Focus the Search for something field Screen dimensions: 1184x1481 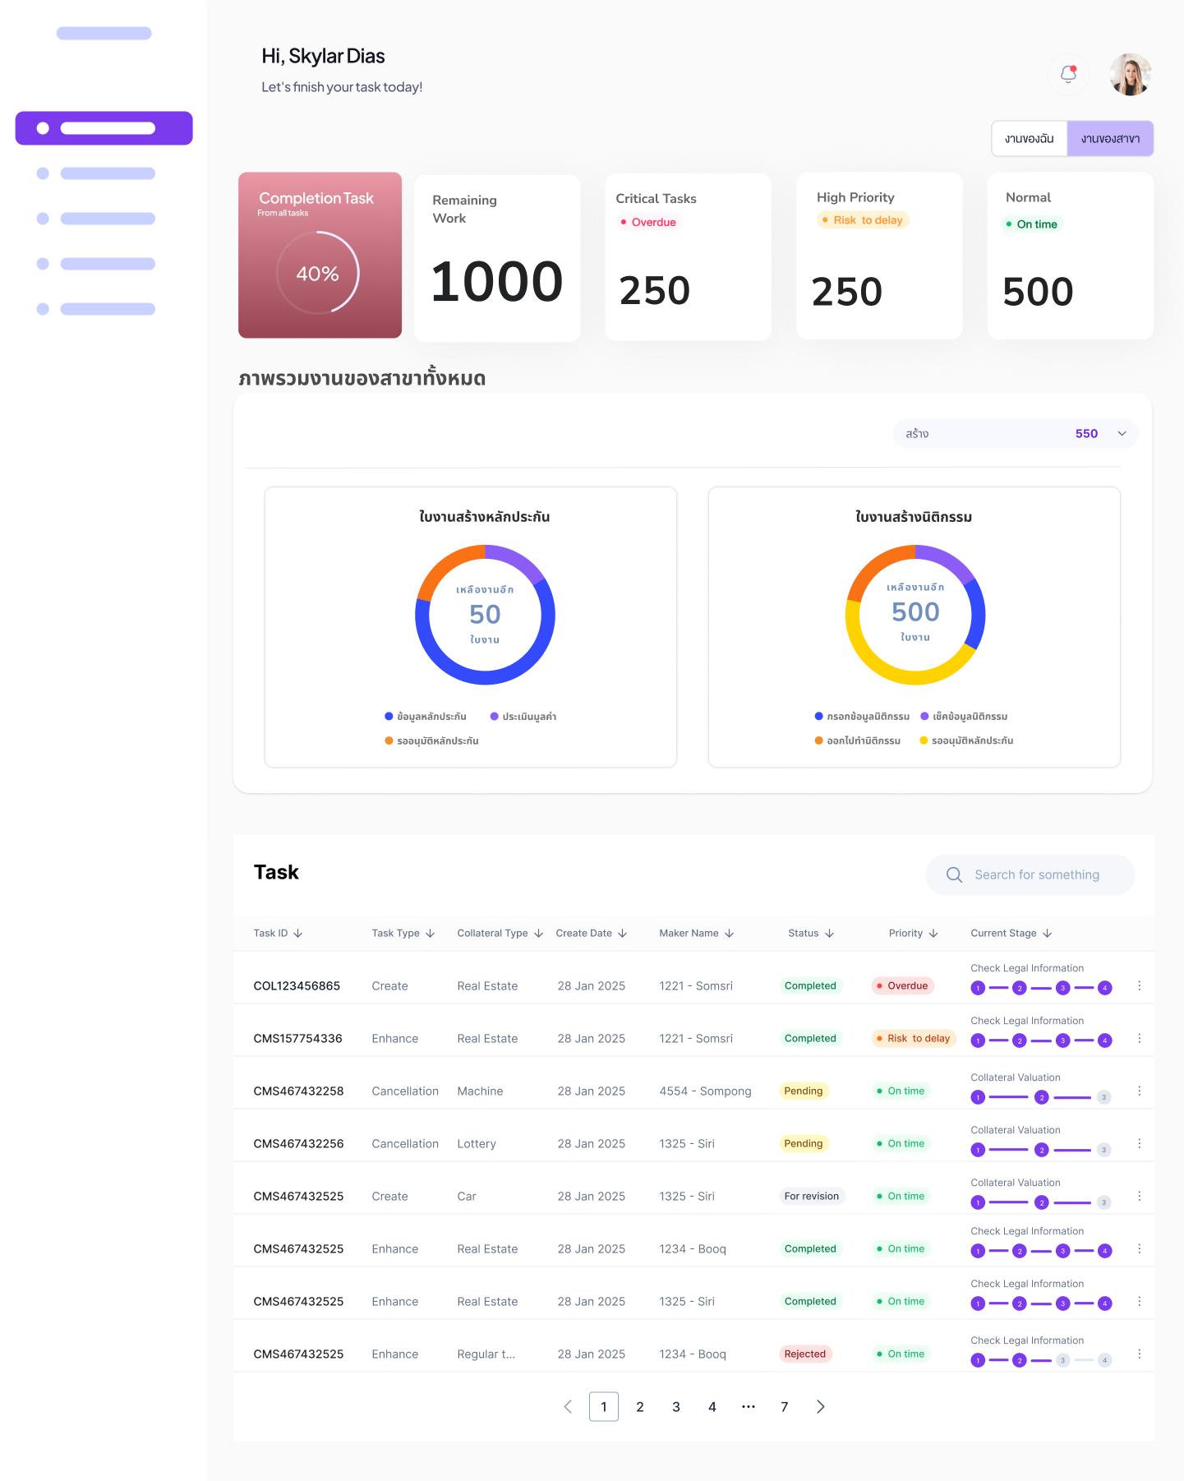[1037, 874]
